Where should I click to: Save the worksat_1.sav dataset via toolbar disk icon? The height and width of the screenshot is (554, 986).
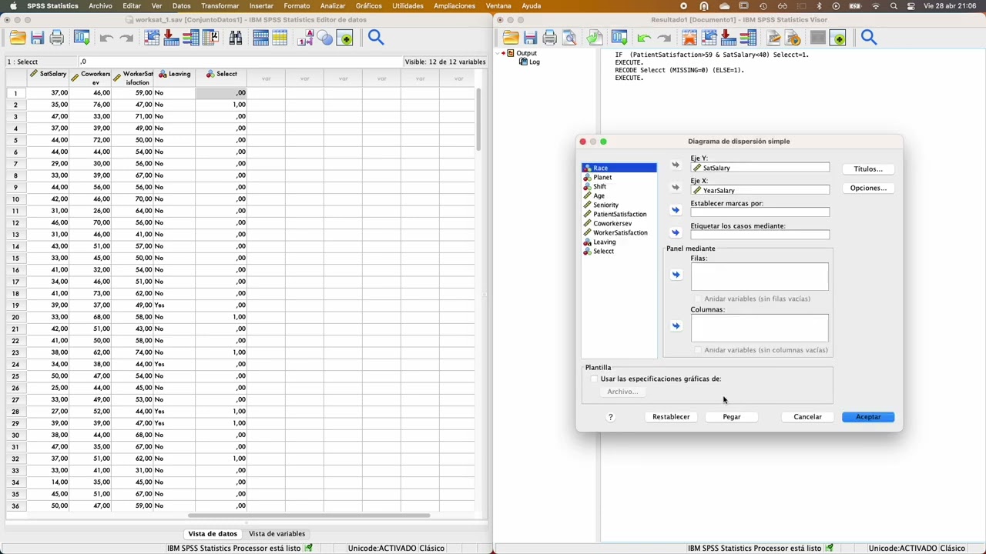pos(36,38)
